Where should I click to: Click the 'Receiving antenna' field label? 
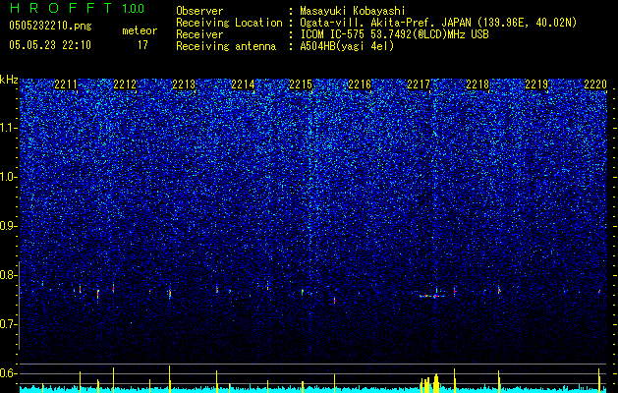click(x=226, y=46)
